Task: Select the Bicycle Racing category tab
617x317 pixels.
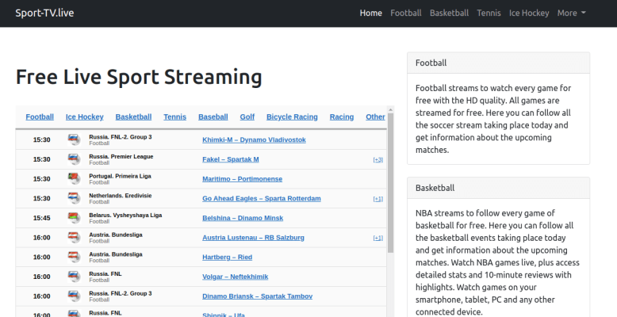Action: point(292,116)
